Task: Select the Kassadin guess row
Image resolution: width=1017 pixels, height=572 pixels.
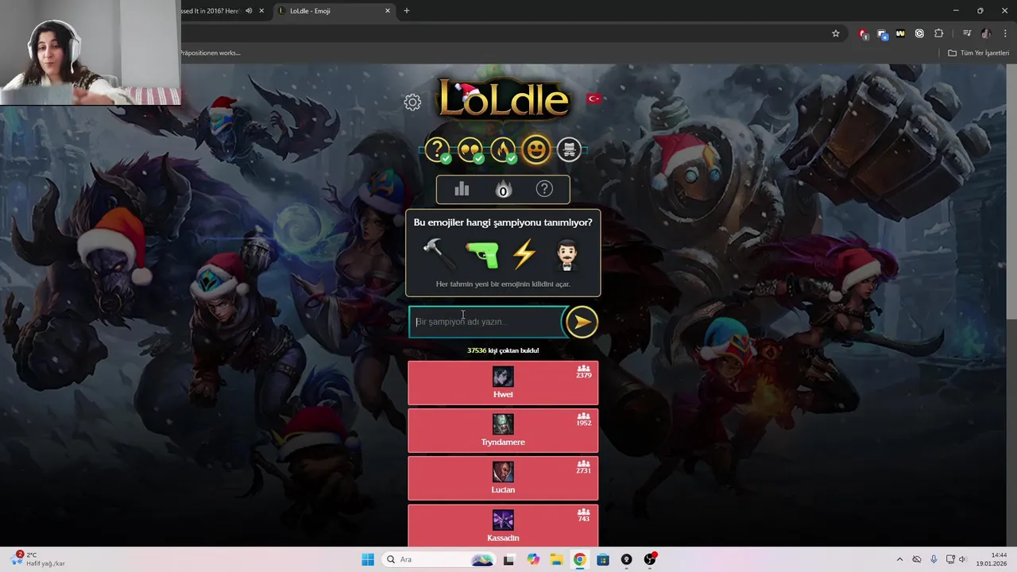Action: (503, 526)
